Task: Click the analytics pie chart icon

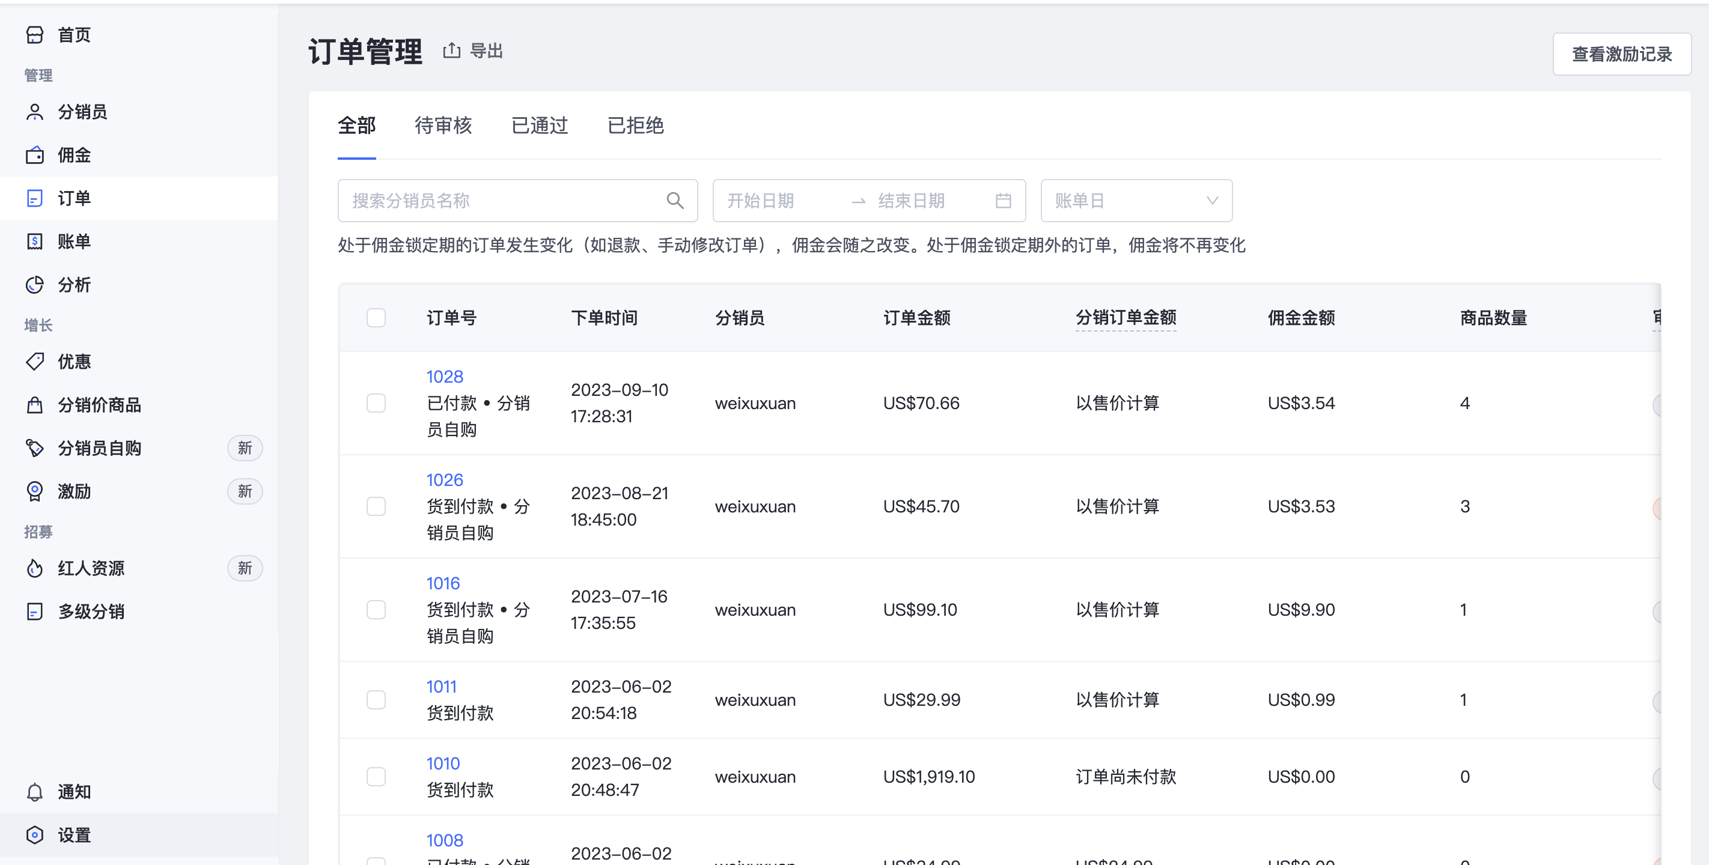Action: click(34, 285)
